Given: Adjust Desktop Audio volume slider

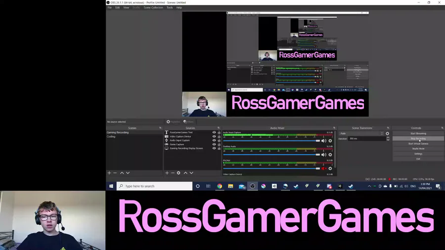Looking at the screenshot, I should click(x=271, y=155).
